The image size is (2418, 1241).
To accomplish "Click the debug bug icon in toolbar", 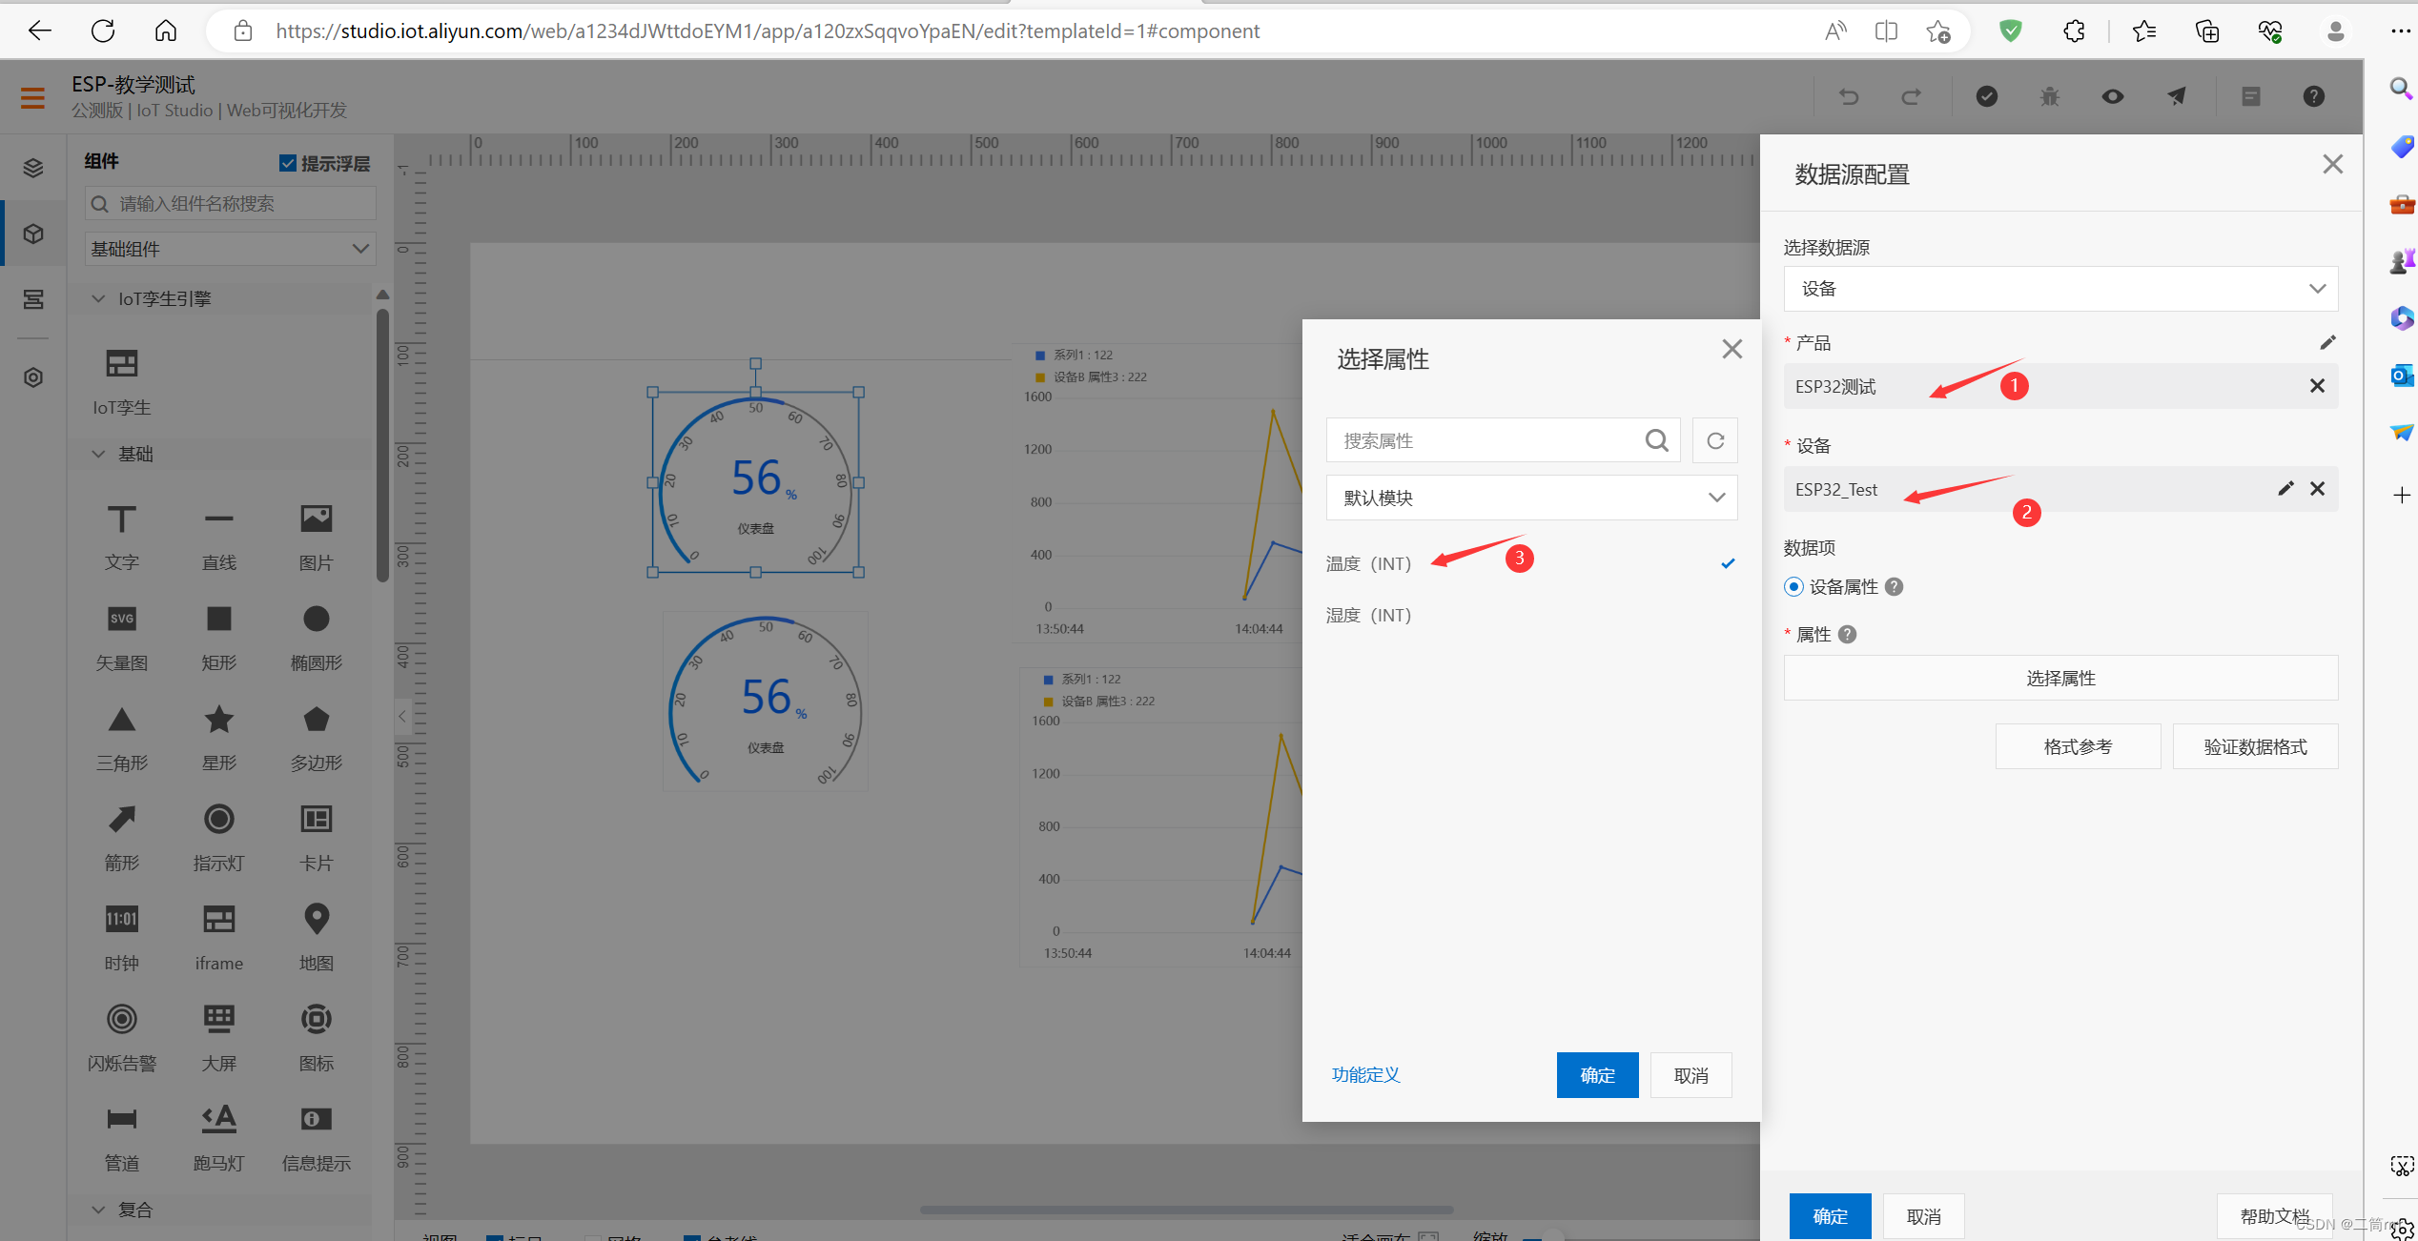I will pos(2049,96).
